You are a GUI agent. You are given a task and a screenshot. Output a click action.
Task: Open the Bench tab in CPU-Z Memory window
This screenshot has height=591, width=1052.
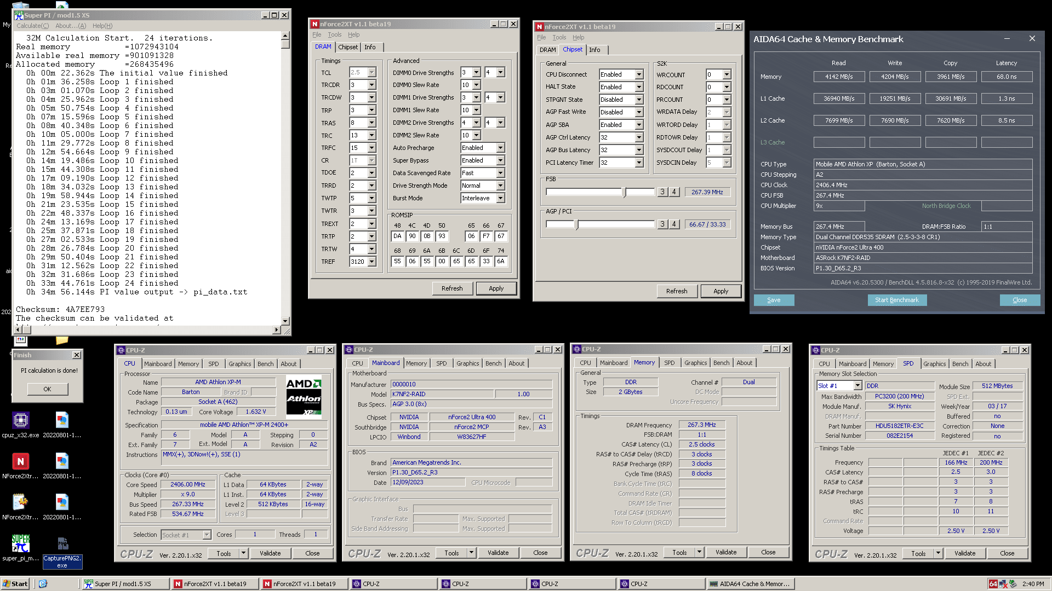pos(721,363)
